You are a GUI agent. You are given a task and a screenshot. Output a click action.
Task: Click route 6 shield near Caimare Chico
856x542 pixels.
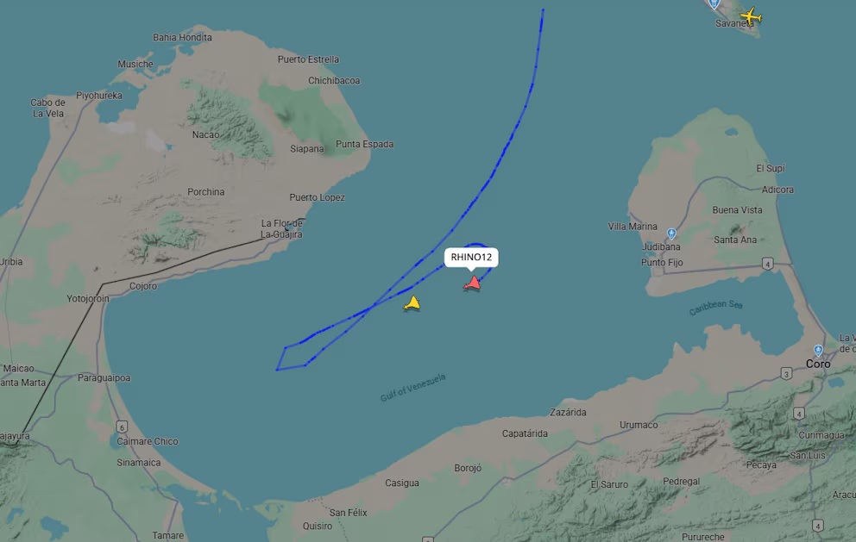(x=122, y=427)
